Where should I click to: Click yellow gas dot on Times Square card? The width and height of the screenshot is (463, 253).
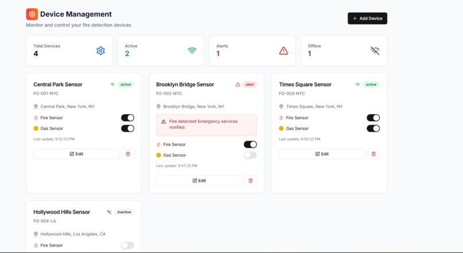pyautogui.click(x=281, y=129)
